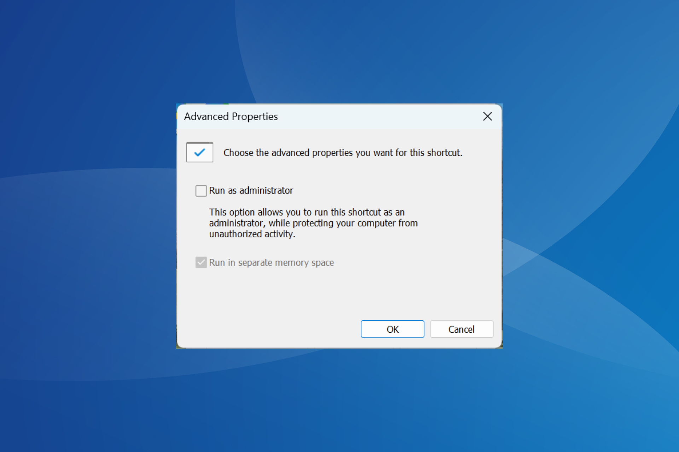Close the Advanced Properties dialog
679x452 pixels.
[x=488, y=116]
